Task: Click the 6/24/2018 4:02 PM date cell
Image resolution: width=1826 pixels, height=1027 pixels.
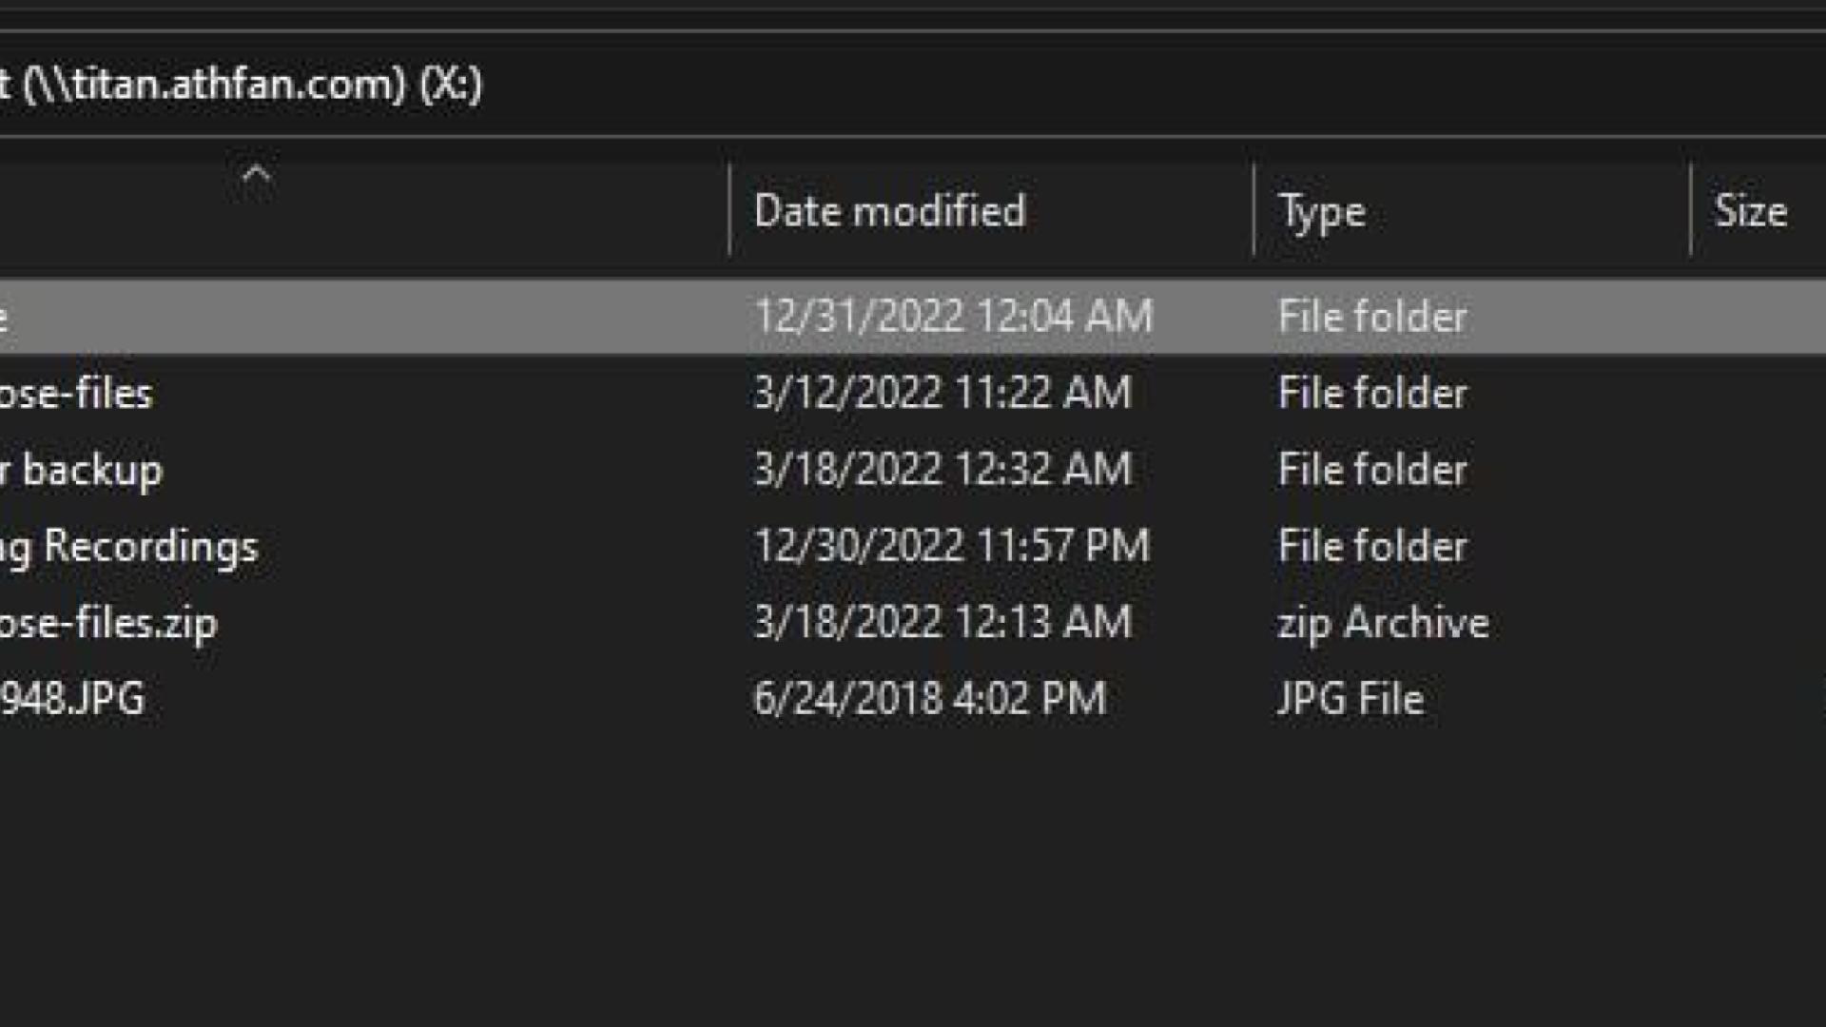Action: click(930, 699)
